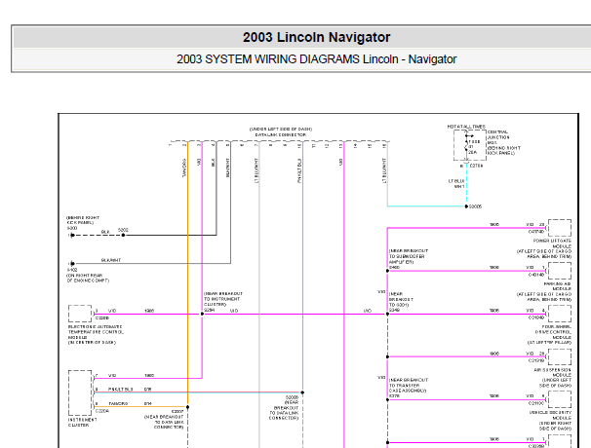Click the 'HOT AT ALL TIMES' label
Viewport: 591px width, 448px height.
pos(466,127)
